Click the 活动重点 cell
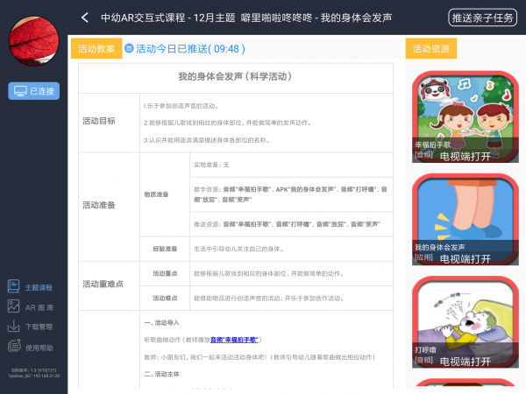This screenshot has width=526, height=394. 165,274
